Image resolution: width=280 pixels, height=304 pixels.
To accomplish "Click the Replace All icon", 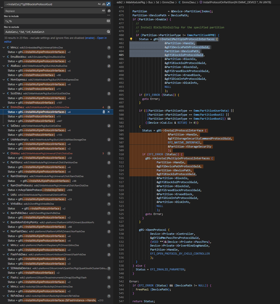I will click(x=109, y=11).
